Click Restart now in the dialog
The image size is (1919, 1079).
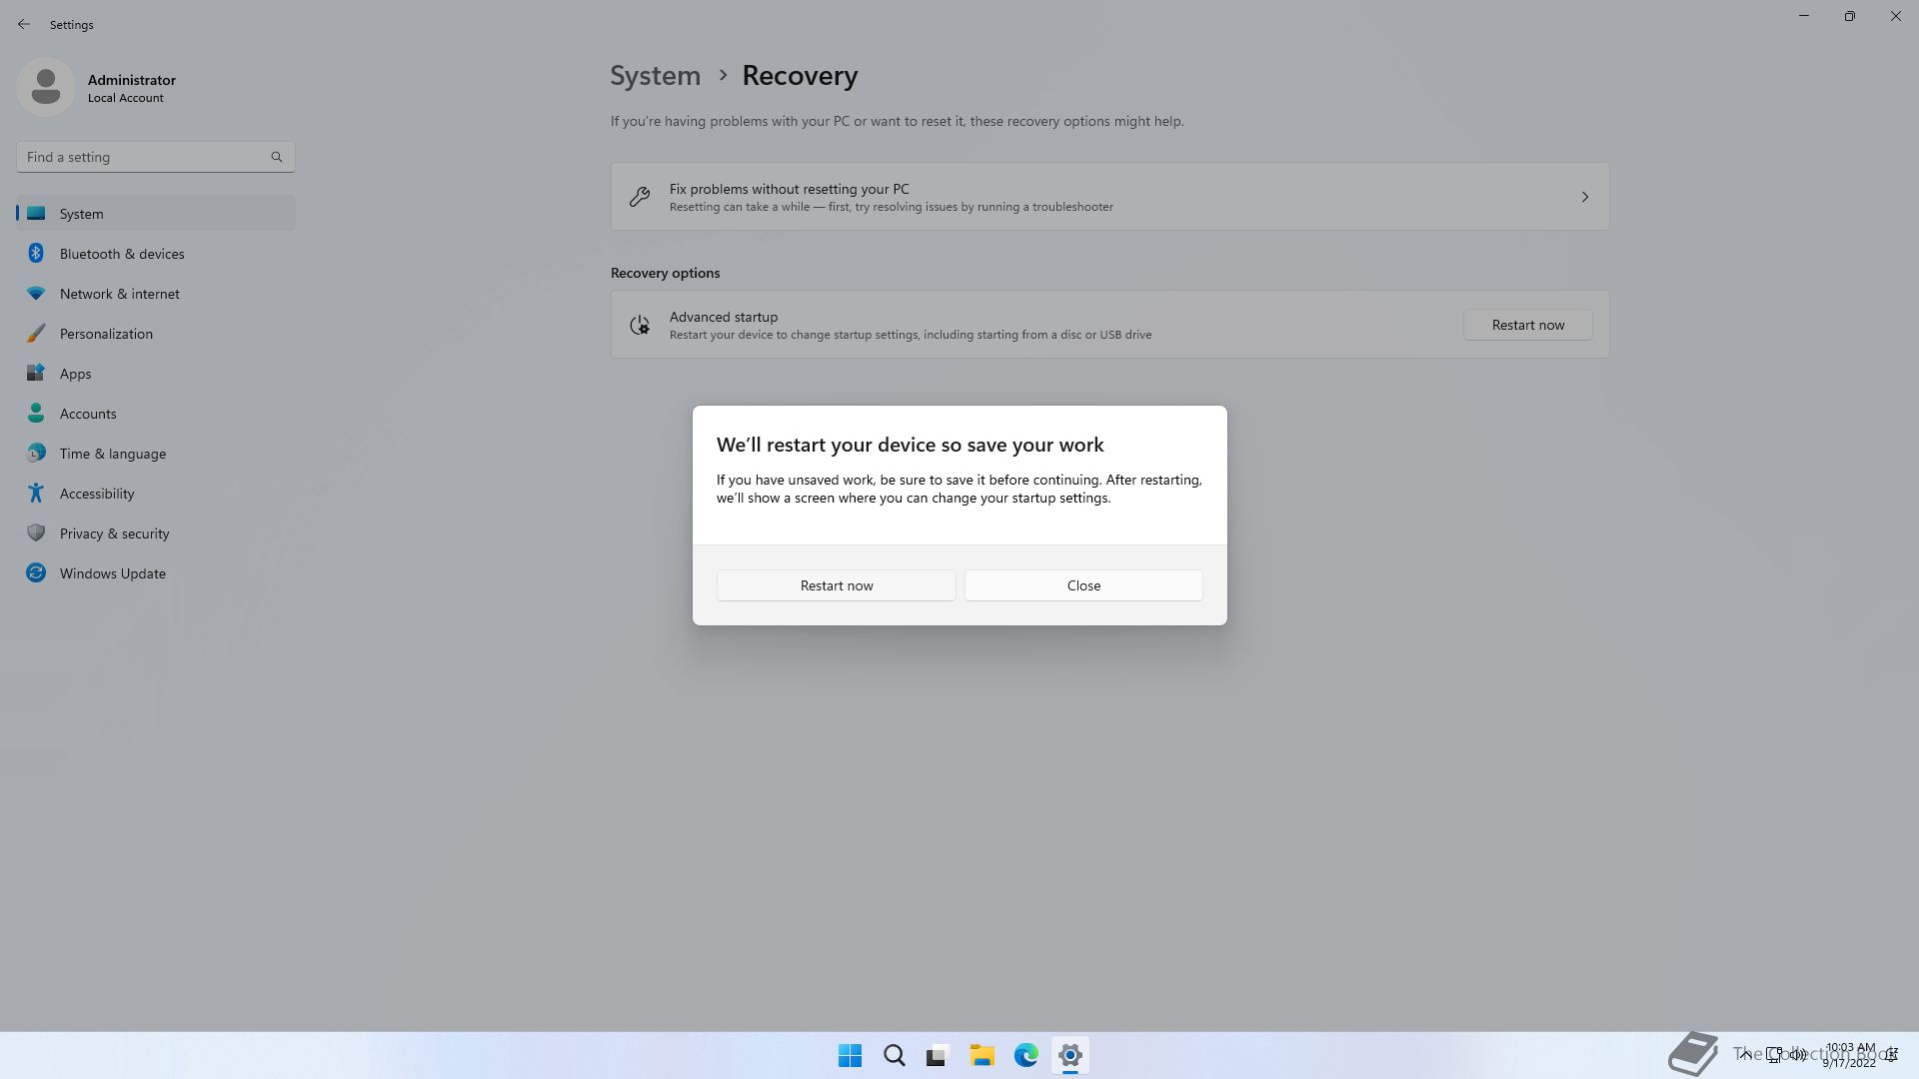pyautogui.click(x=836, y=585)
